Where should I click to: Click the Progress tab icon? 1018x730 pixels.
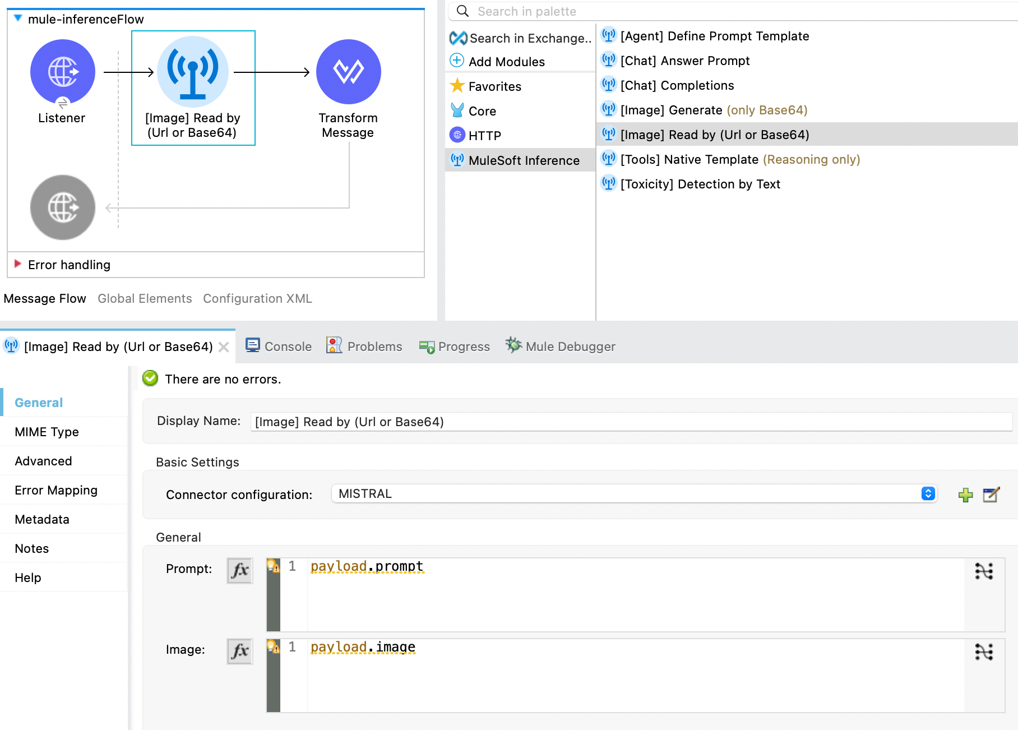pyautogui.click(x=427, y=347)
